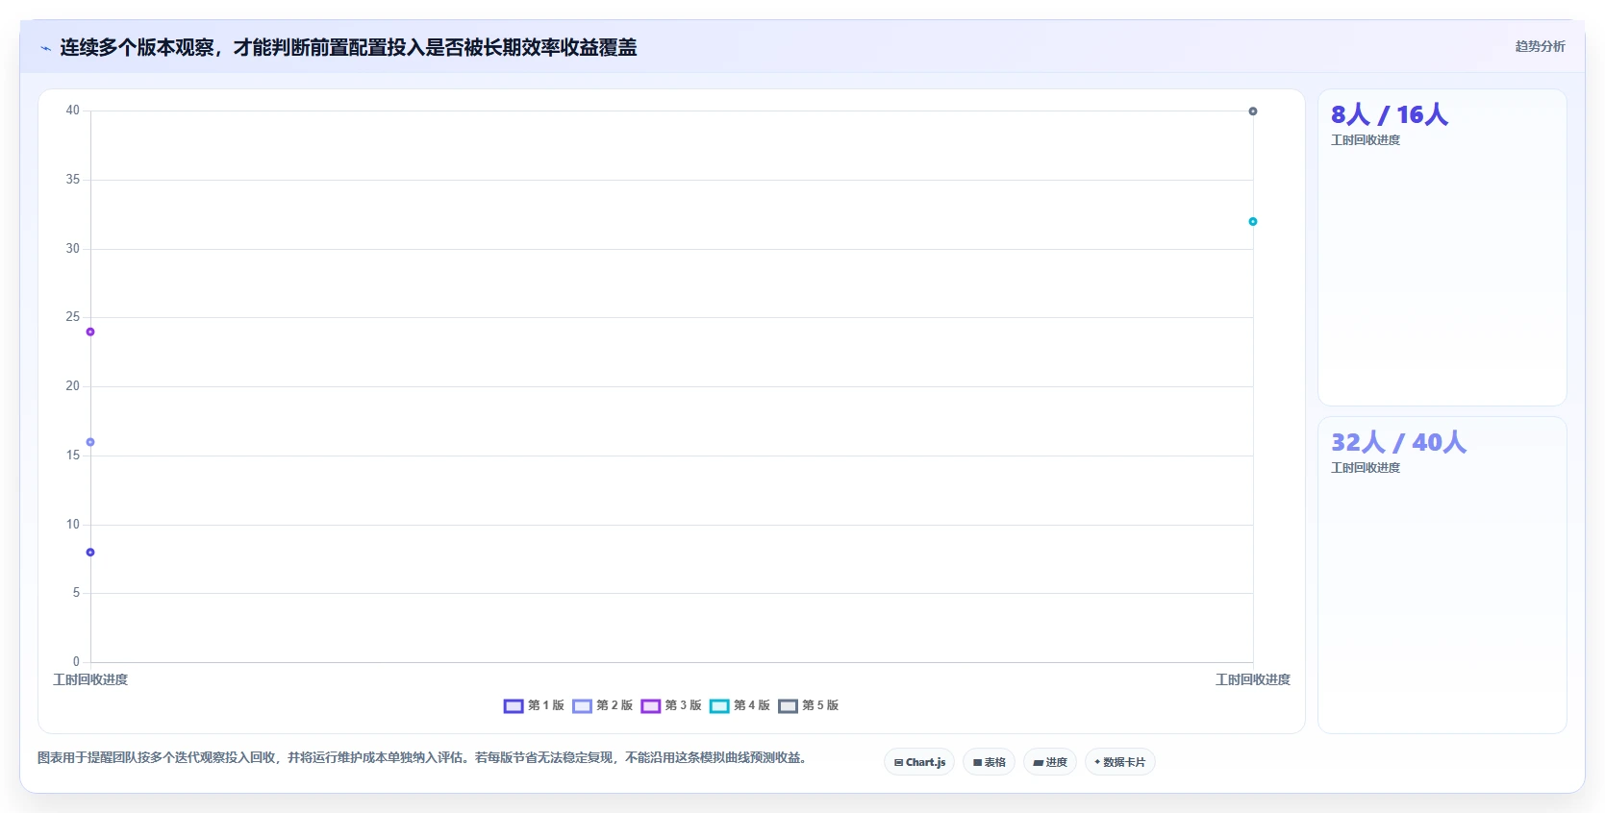Toggle the 第 5 版 legend series
Viewport: 1605px width, 813px height.
point(808,705)
